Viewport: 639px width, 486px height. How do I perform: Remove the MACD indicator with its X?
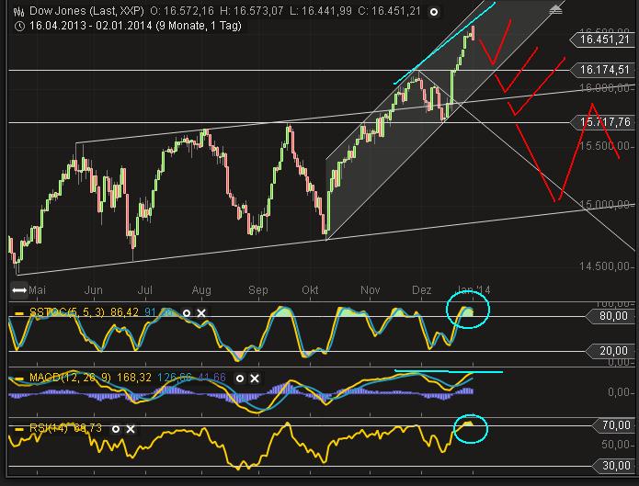pos(255,379)
